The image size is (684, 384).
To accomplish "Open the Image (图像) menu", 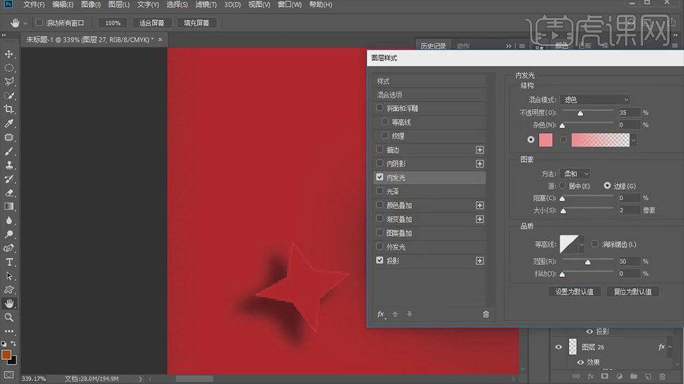I will tap(91, 4).
